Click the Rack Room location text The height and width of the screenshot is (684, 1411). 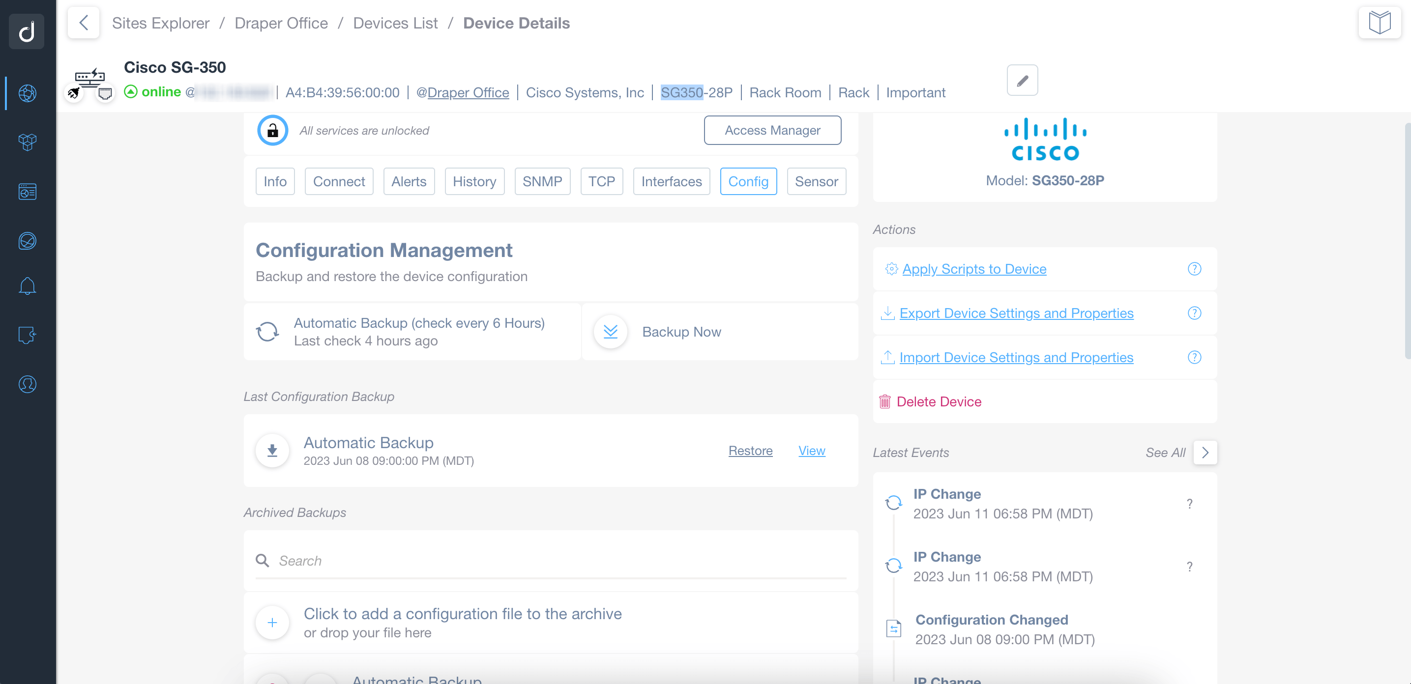pyautogui.click(x=785, y=92)
